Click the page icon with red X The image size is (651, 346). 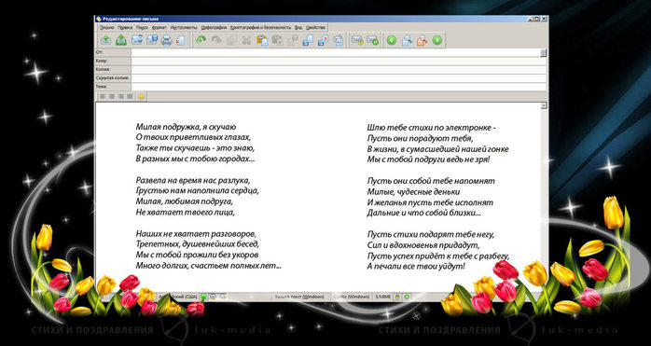(180, 40)
